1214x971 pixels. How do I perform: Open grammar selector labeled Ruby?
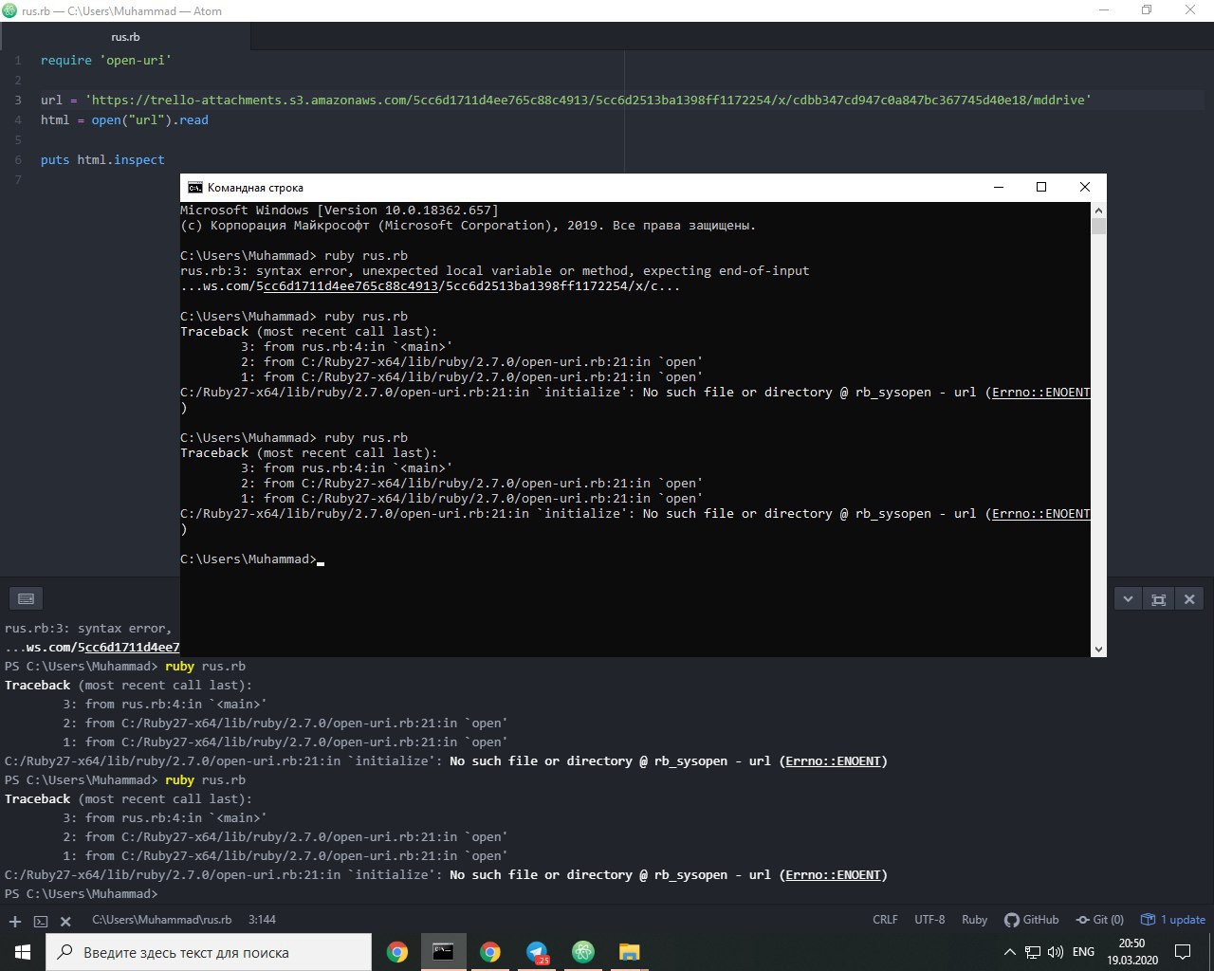pyautogui.click(x=974, y=919)
